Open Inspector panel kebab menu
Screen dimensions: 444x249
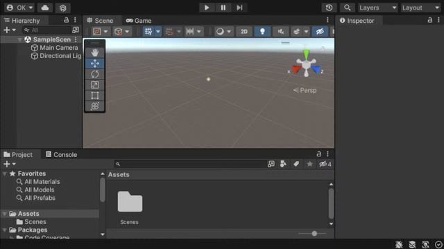coord(438,20)
